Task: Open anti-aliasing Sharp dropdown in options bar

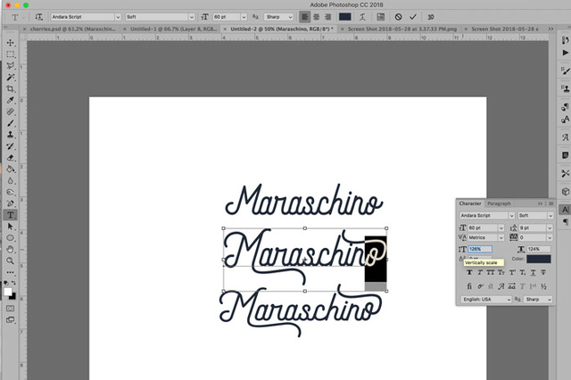Action: point(290,17)
